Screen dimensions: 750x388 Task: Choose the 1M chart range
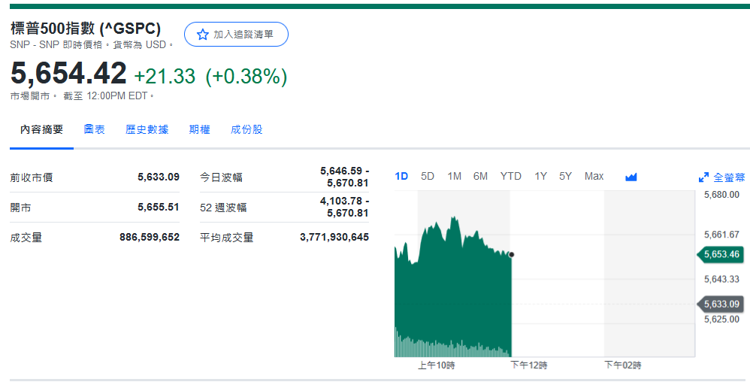(454, 176)
